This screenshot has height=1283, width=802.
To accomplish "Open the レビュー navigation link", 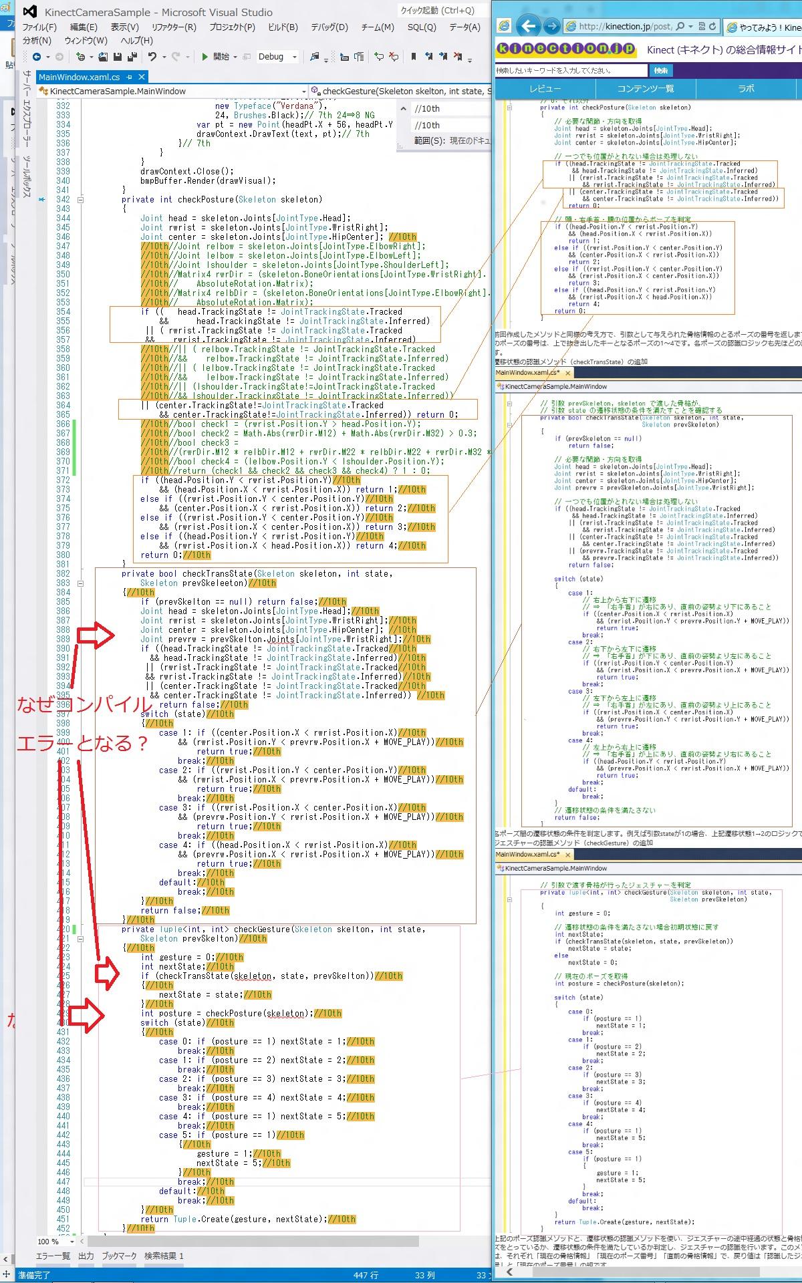I will pyautogui.click(x=545, y=89).
